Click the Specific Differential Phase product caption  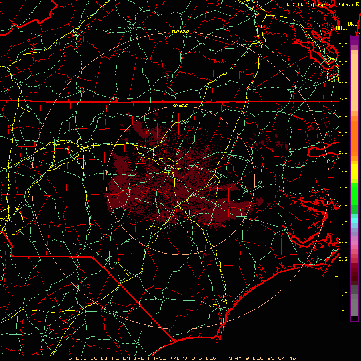[x=183, y=358]
